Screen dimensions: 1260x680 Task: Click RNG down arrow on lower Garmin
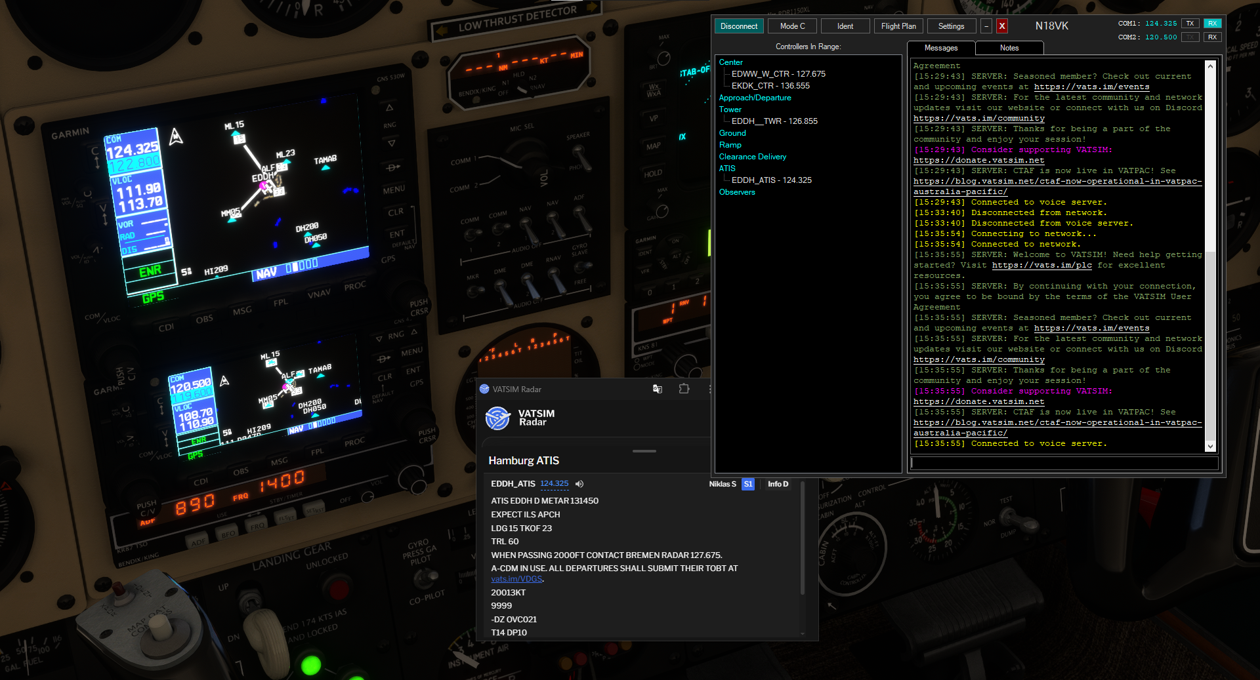(x=379, y=339)
